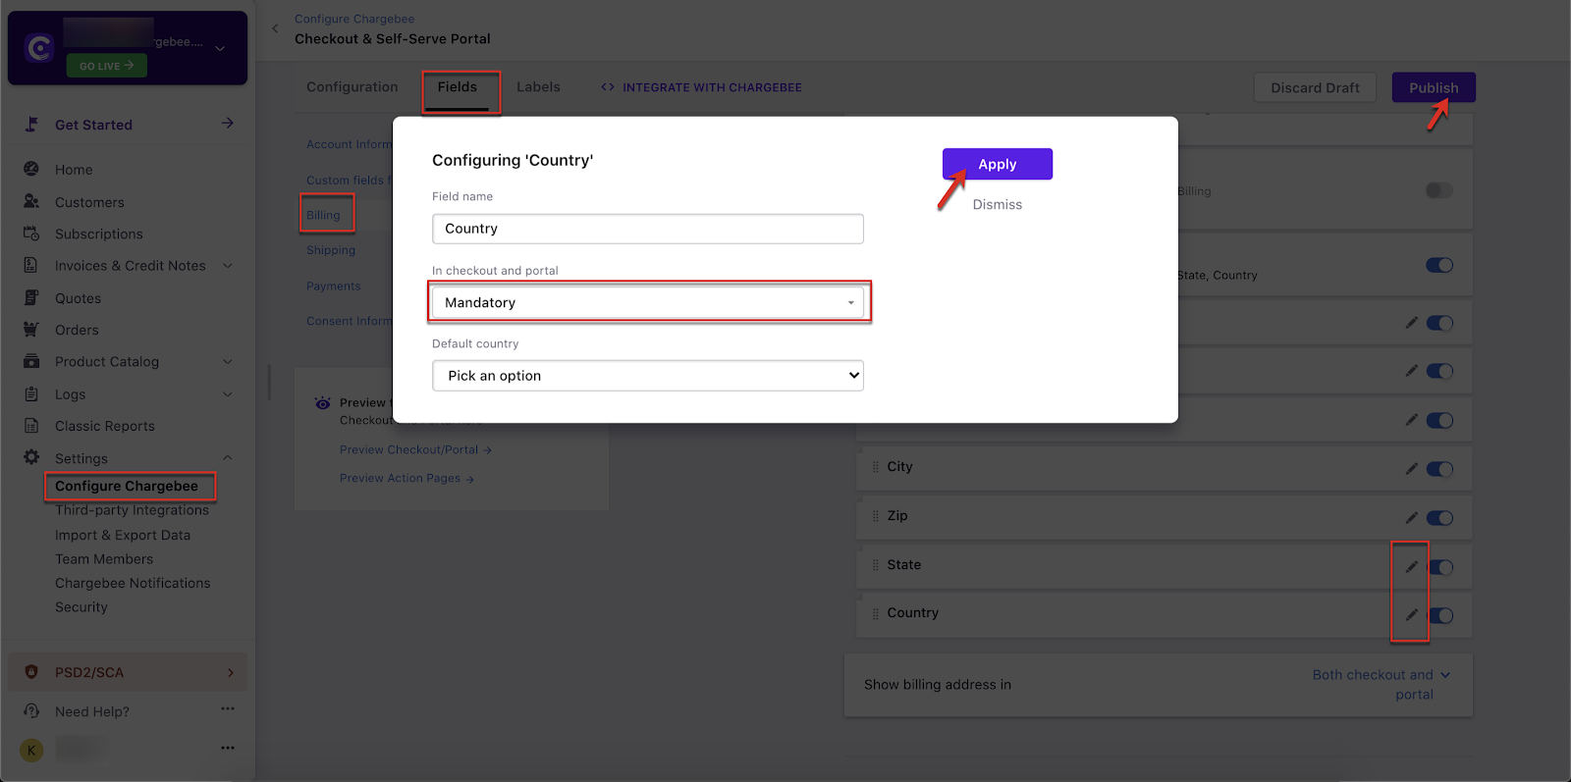Toggle the Zip field switch
This screenshot has width=1571, height=782.
[1439, 518]
